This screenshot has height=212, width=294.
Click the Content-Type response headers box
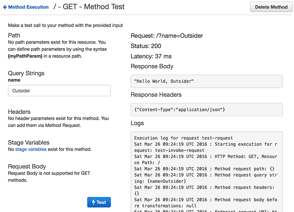point(207,110)
